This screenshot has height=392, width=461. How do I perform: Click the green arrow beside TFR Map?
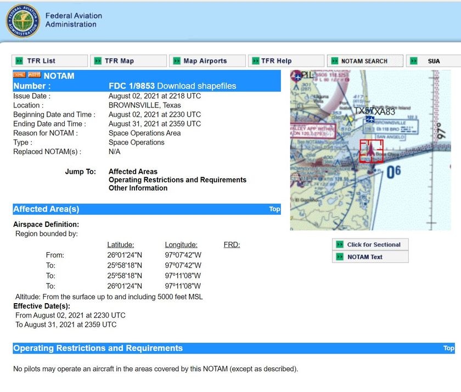98,61
